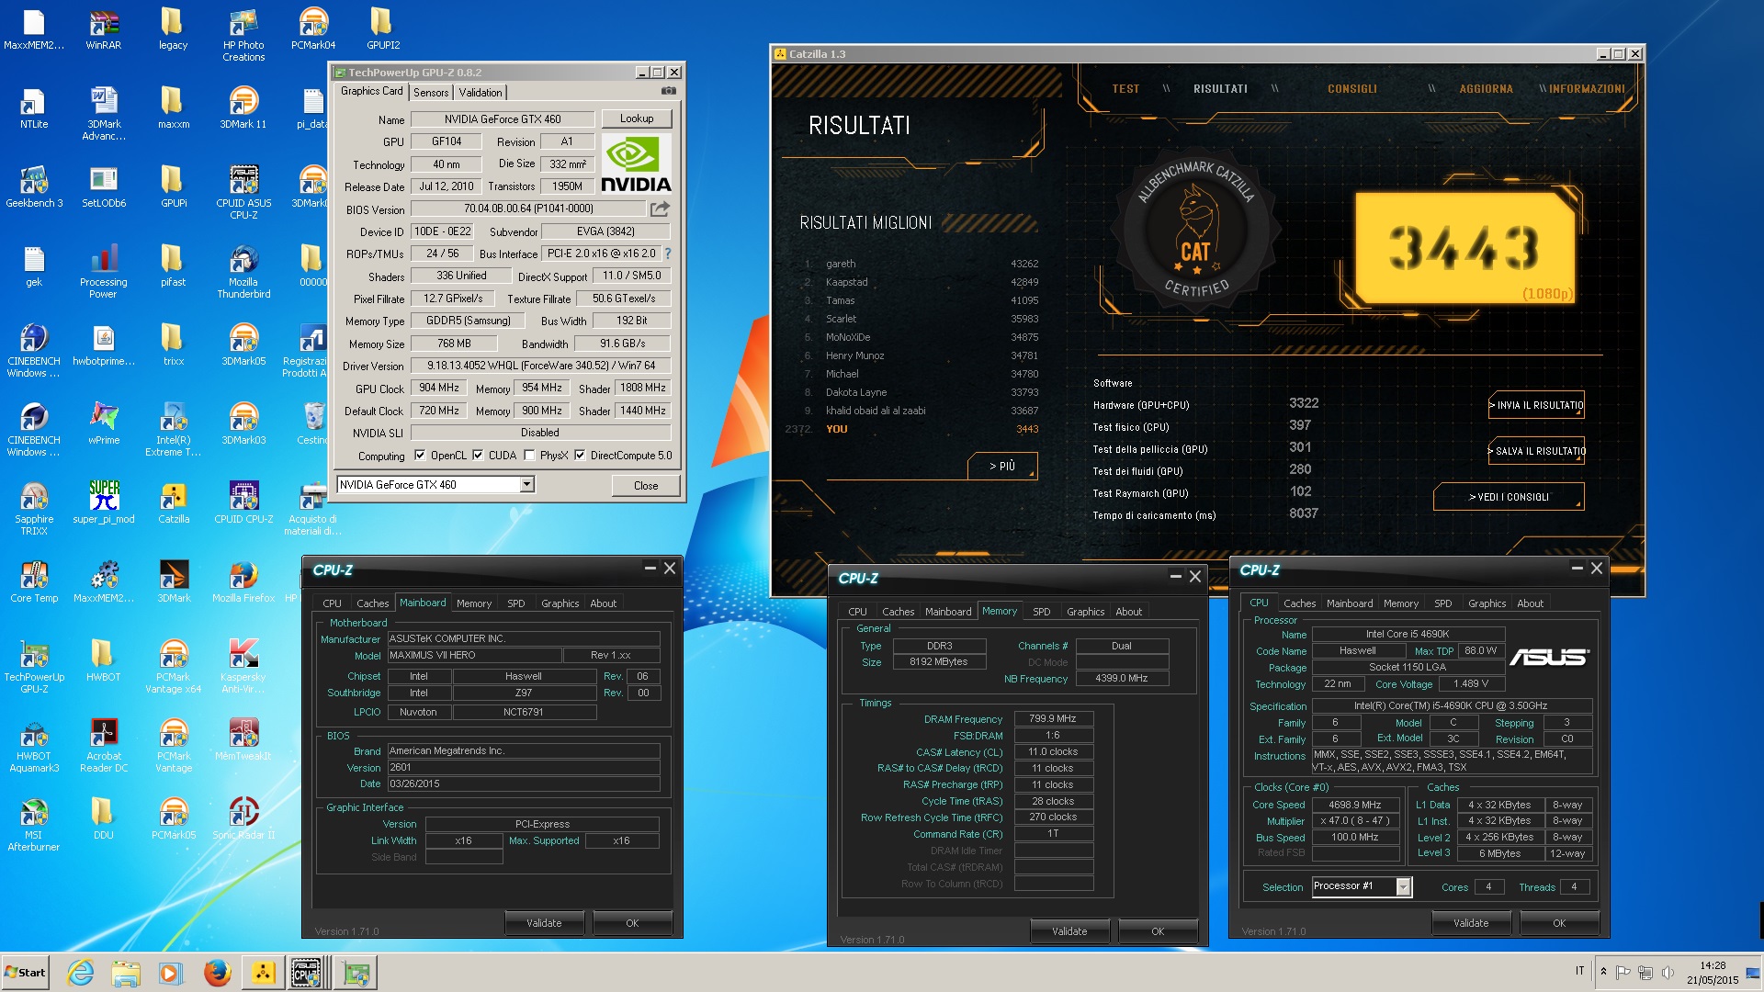Open CPUID ASUS CPU-Z desktop shortcut

coord(243,193)
